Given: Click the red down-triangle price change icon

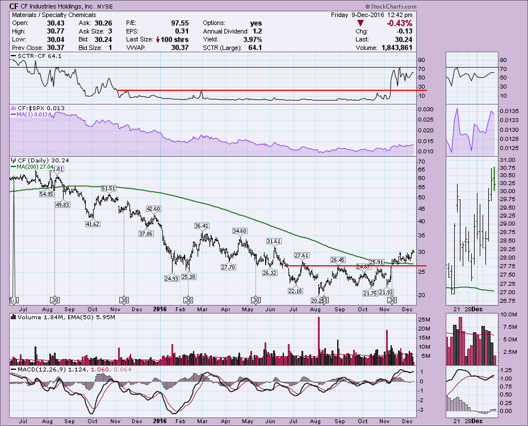Looking at the screenshot, I should (x=361, y=23).
